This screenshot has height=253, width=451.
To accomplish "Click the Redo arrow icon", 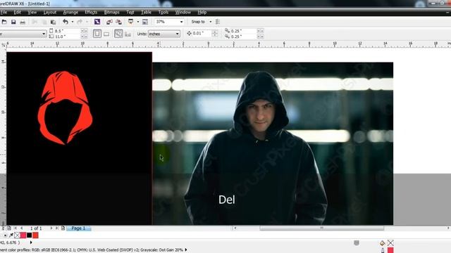I will click(x=80, y=22).
